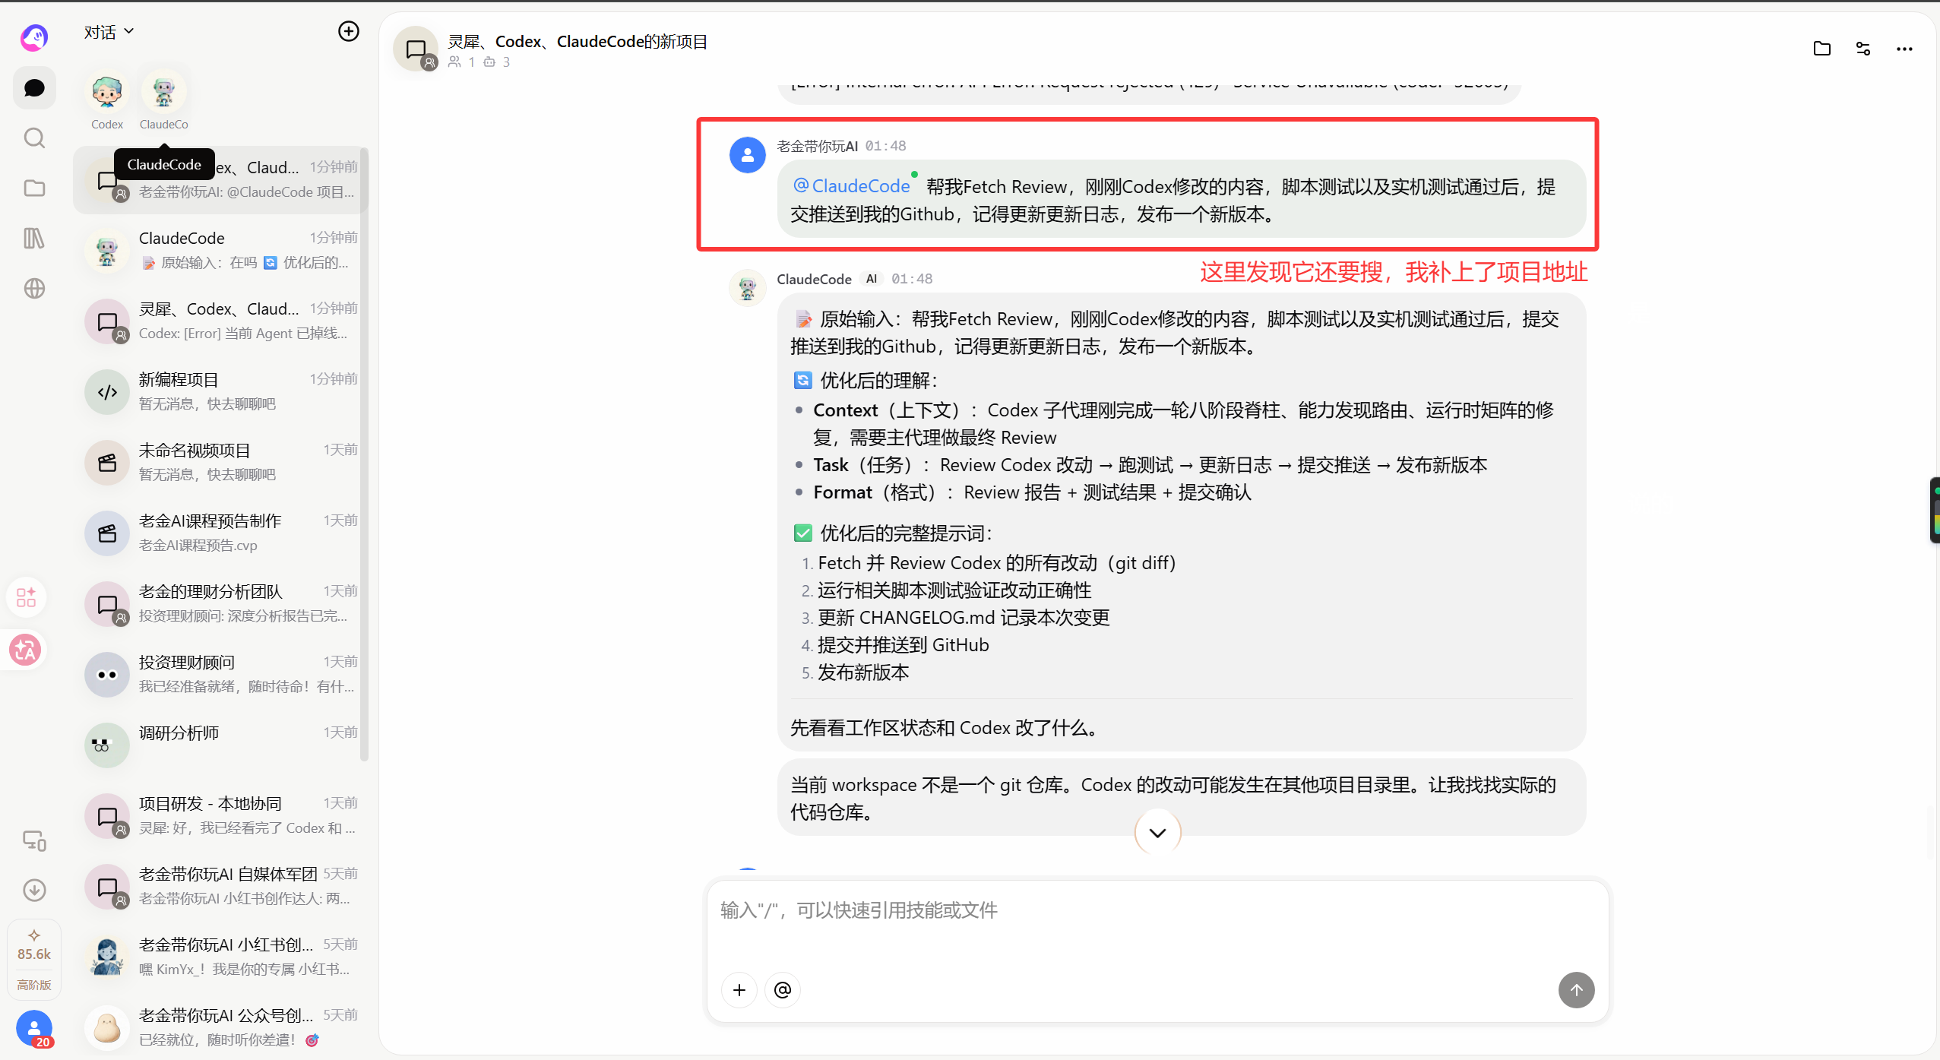Screen dimensions: 1940x1060
Task: Open the ClaudeCode conversation in list
Action: (220, 250)
